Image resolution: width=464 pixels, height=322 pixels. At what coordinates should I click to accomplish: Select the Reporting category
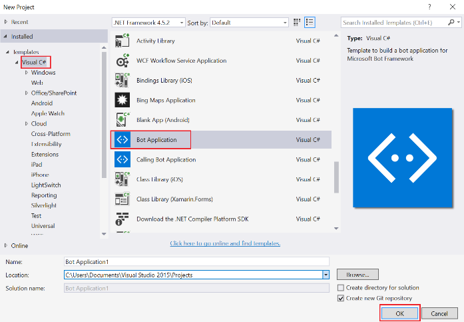tap(44, 195)
